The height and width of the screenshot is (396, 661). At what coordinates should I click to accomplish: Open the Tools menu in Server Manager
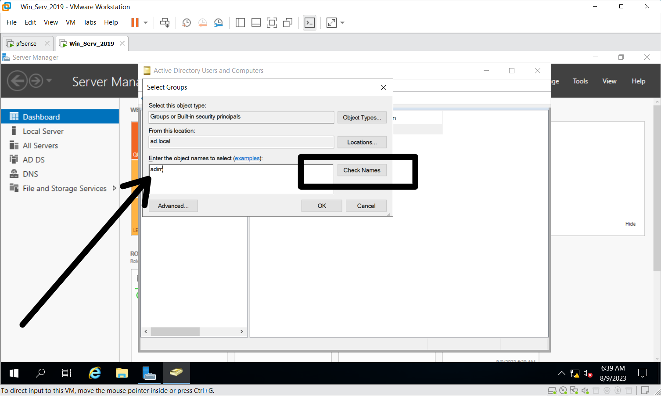point(580,81)
